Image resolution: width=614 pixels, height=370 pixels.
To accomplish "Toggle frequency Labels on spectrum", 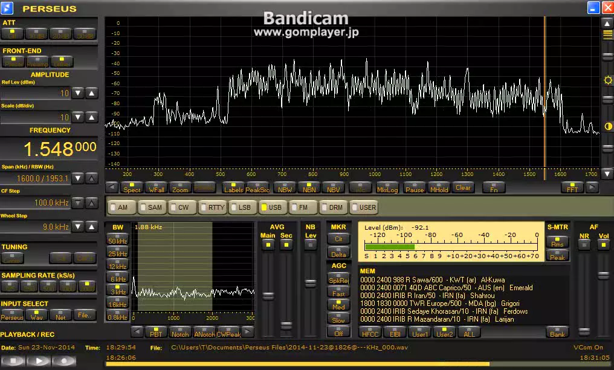I will 233,187.
